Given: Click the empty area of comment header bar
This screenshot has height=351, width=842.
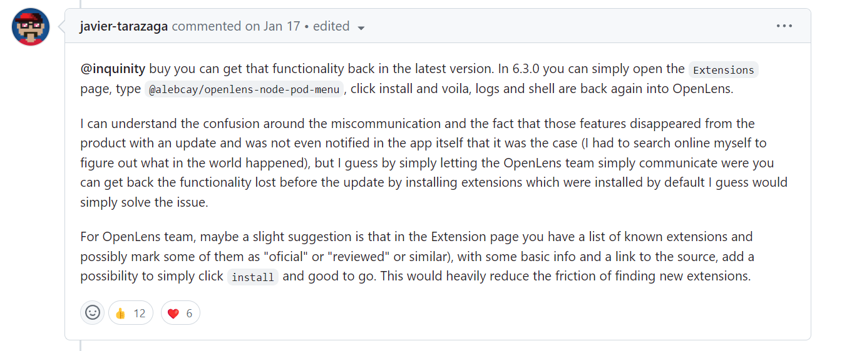Looking at the screenshot, I should tap(563, 26).
